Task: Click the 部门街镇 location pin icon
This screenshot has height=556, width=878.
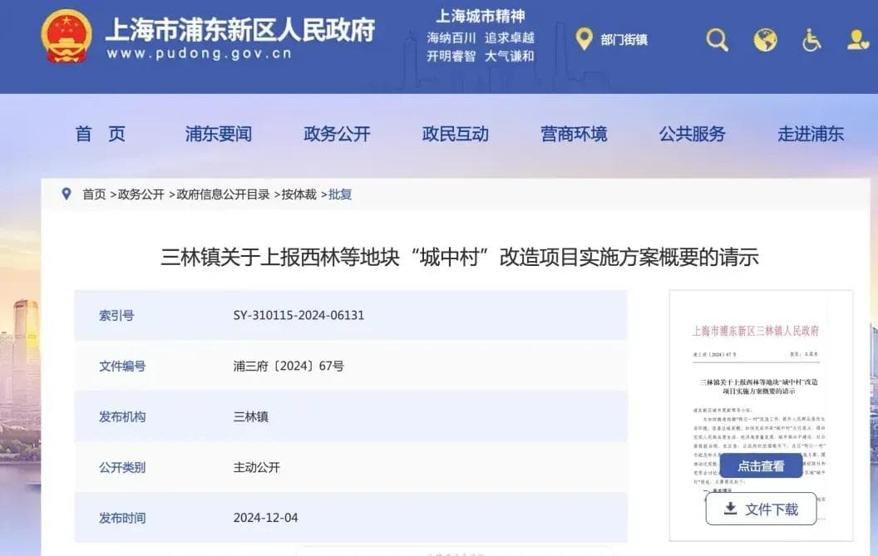Action: (584, 38)
